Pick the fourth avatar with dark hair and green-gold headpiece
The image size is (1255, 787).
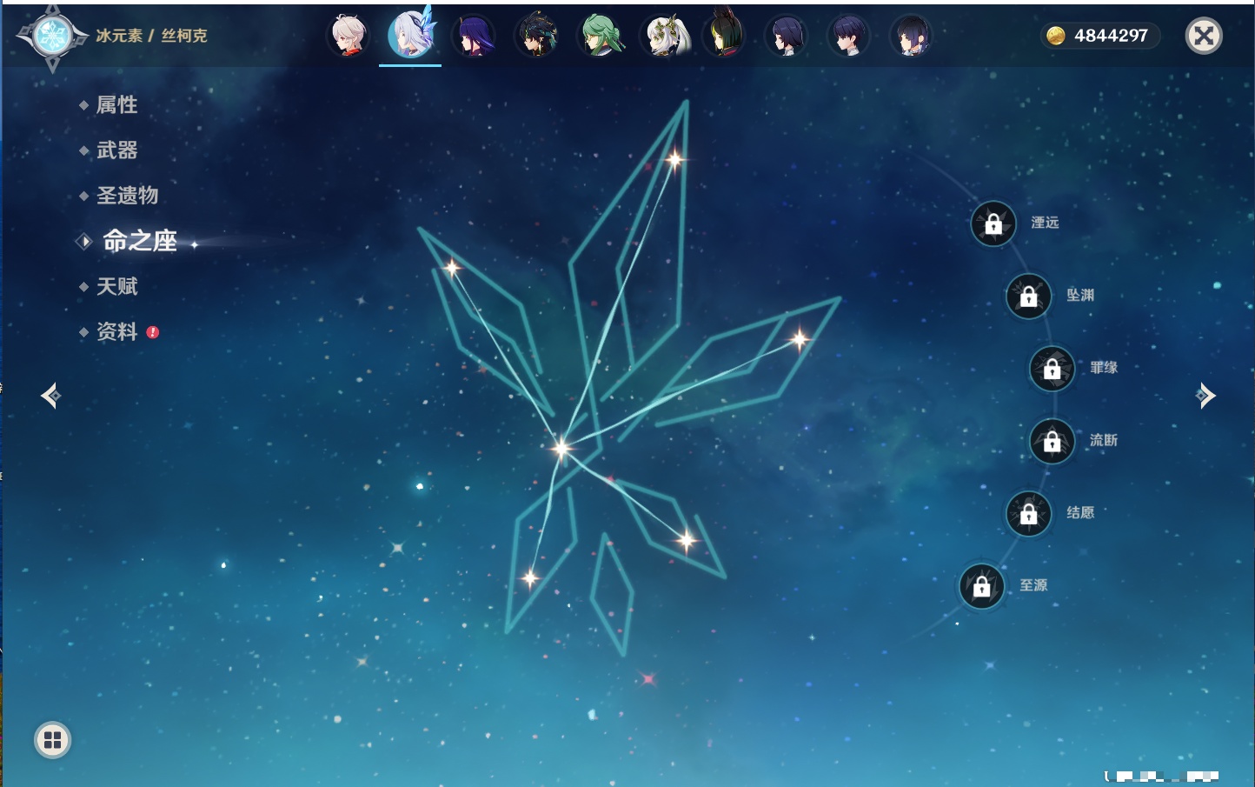click(536, 36)
